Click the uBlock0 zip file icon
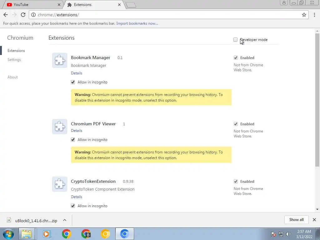 (x=9, y=220)
